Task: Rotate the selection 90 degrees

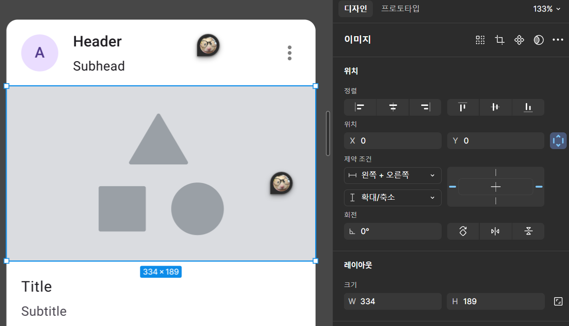Action: pyautogui.click(x=463, y=231)
